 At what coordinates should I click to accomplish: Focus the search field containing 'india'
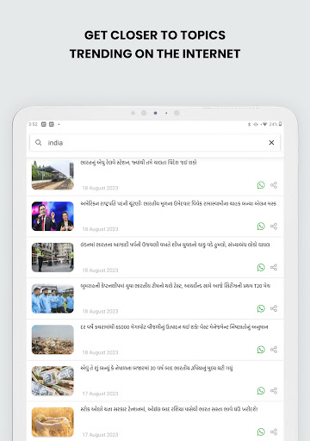pyautogui.click(x=155, y=142)
